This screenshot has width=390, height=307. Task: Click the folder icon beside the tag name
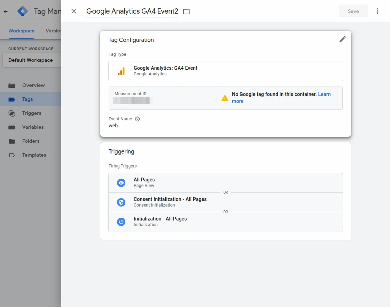[x=187, y=12]
